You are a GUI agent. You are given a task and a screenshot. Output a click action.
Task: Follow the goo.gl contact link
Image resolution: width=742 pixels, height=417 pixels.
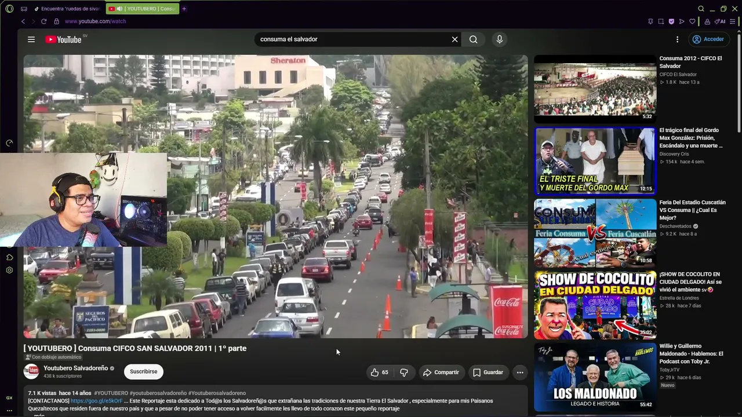97,401
